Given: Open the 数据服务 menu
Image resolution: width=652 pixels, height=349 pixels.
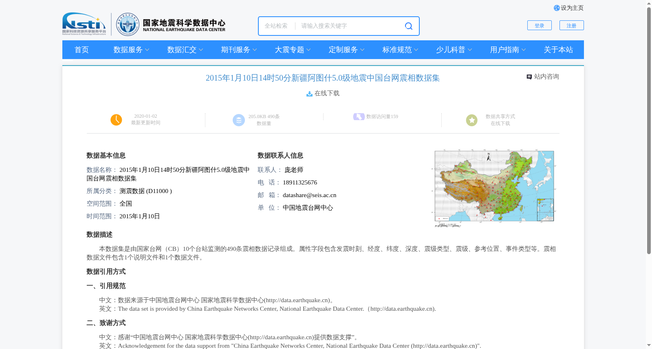Looking at the screenshot, I should click(128, 50).
